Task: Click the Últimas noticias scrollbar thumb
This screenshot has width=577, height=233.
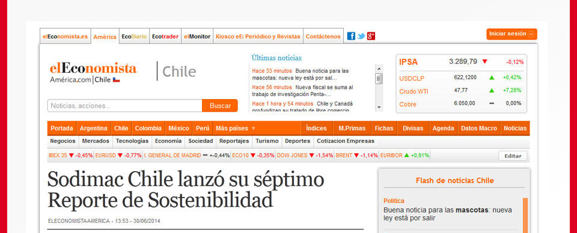Action: (379, 79)
